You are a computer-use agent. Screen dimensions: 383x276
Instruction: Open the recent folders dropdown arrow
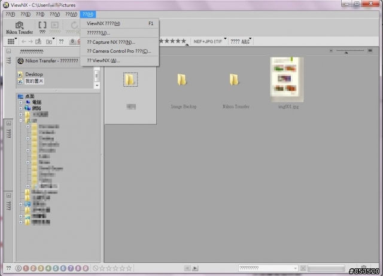point(53,39)
